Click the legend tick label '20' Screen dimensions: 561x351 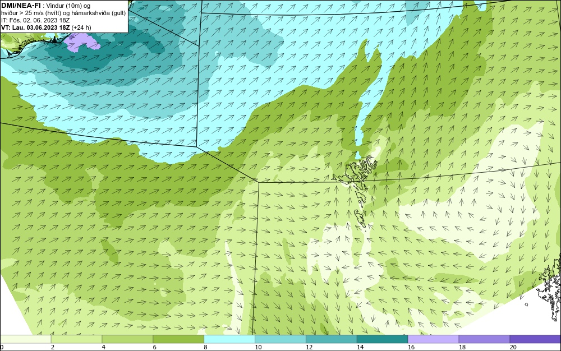(513, 347)
